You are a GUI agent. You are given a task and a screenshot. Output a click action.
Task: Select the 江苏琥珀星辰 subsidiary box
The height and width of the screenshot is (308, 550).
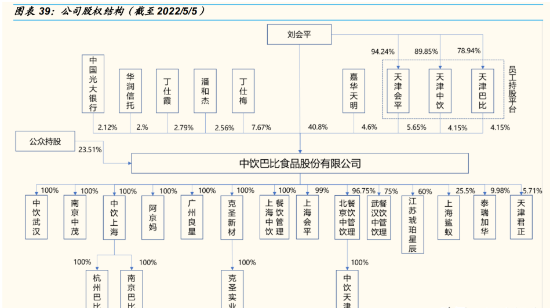pos(413,224)
